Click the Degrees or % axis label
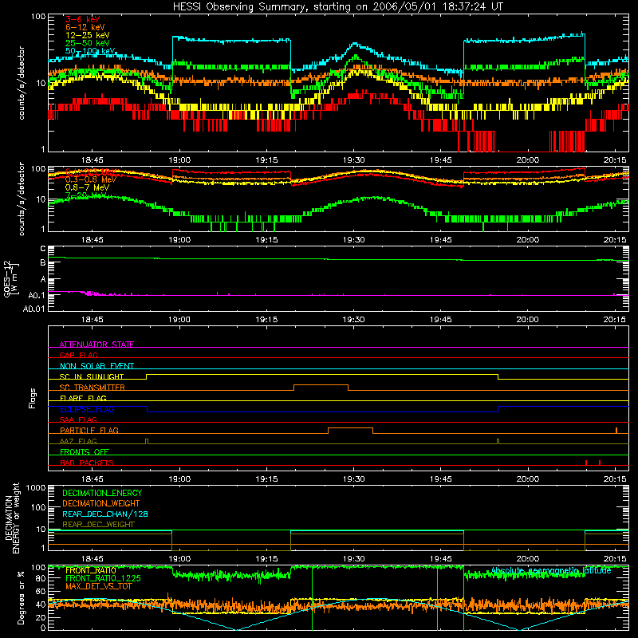This screenshot has width=638, height=638. click(22, 597)
